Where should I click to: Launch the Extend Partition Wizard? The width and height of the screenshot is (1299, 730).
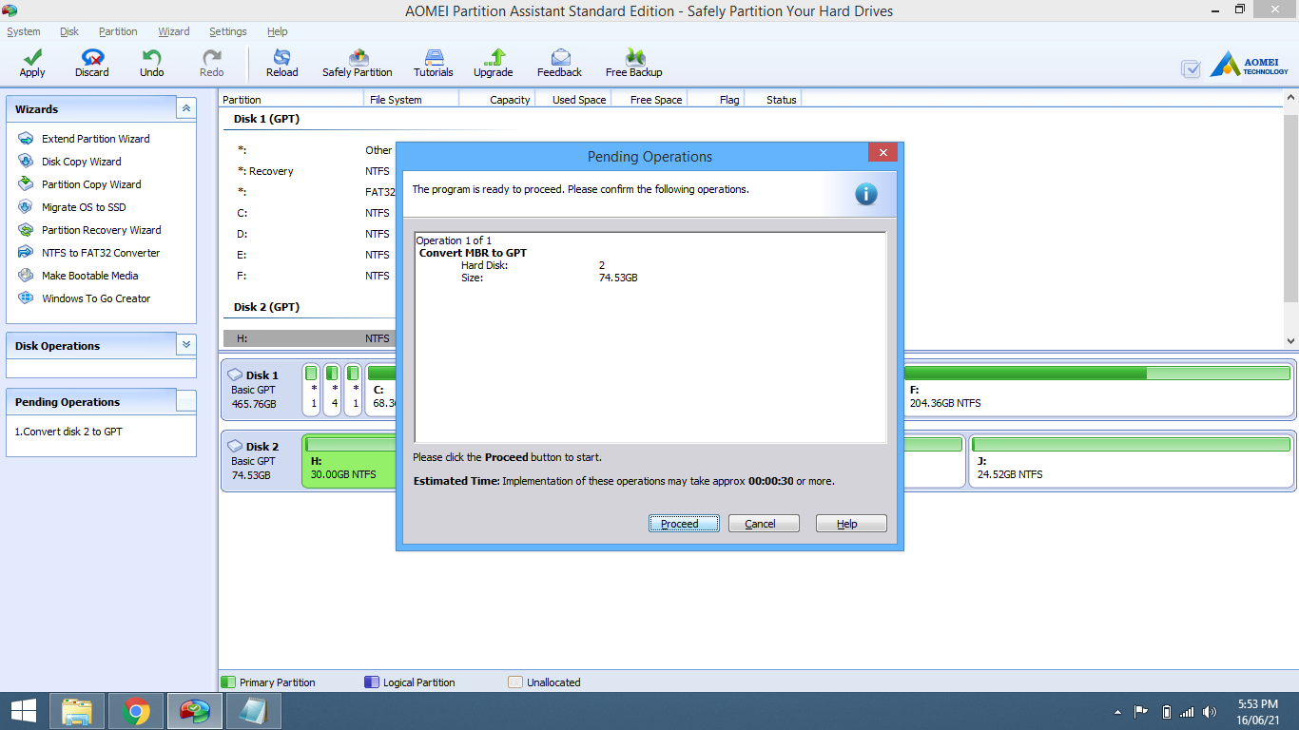(x=95, y=139)
